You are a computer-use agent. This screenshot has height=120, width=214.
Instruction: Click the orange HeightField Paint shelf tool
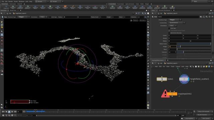click(x=65, y=7)
